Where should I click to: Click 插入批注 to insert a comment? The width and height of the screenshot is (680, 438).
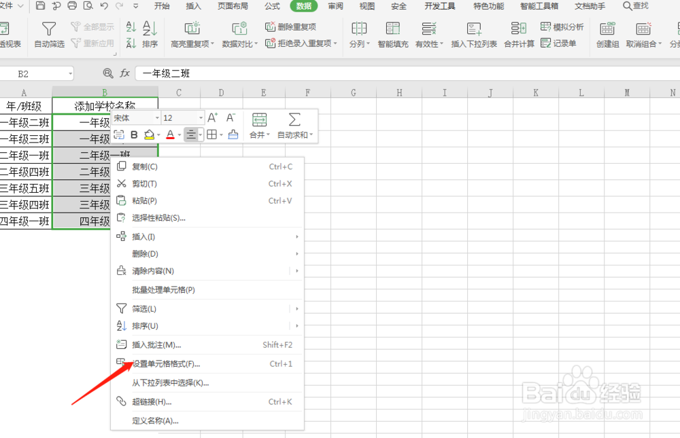(x=163, y=344)
